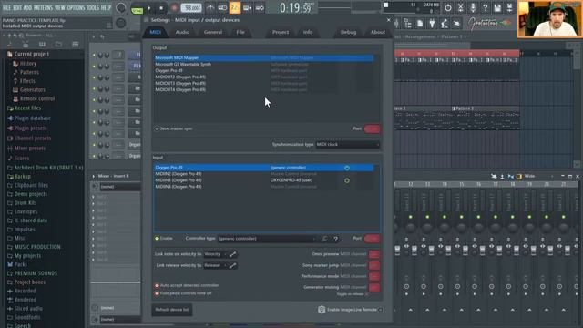Click the input Port number box
Image resolution: width=583 pixels, height=328 pixels.
pos(372,239)
